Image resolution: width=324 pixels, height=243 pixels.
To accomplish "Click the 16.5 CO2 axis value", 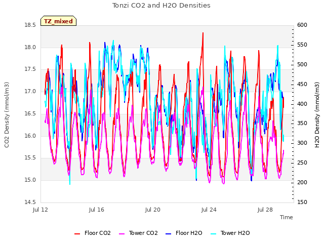I will click(30, 113).
